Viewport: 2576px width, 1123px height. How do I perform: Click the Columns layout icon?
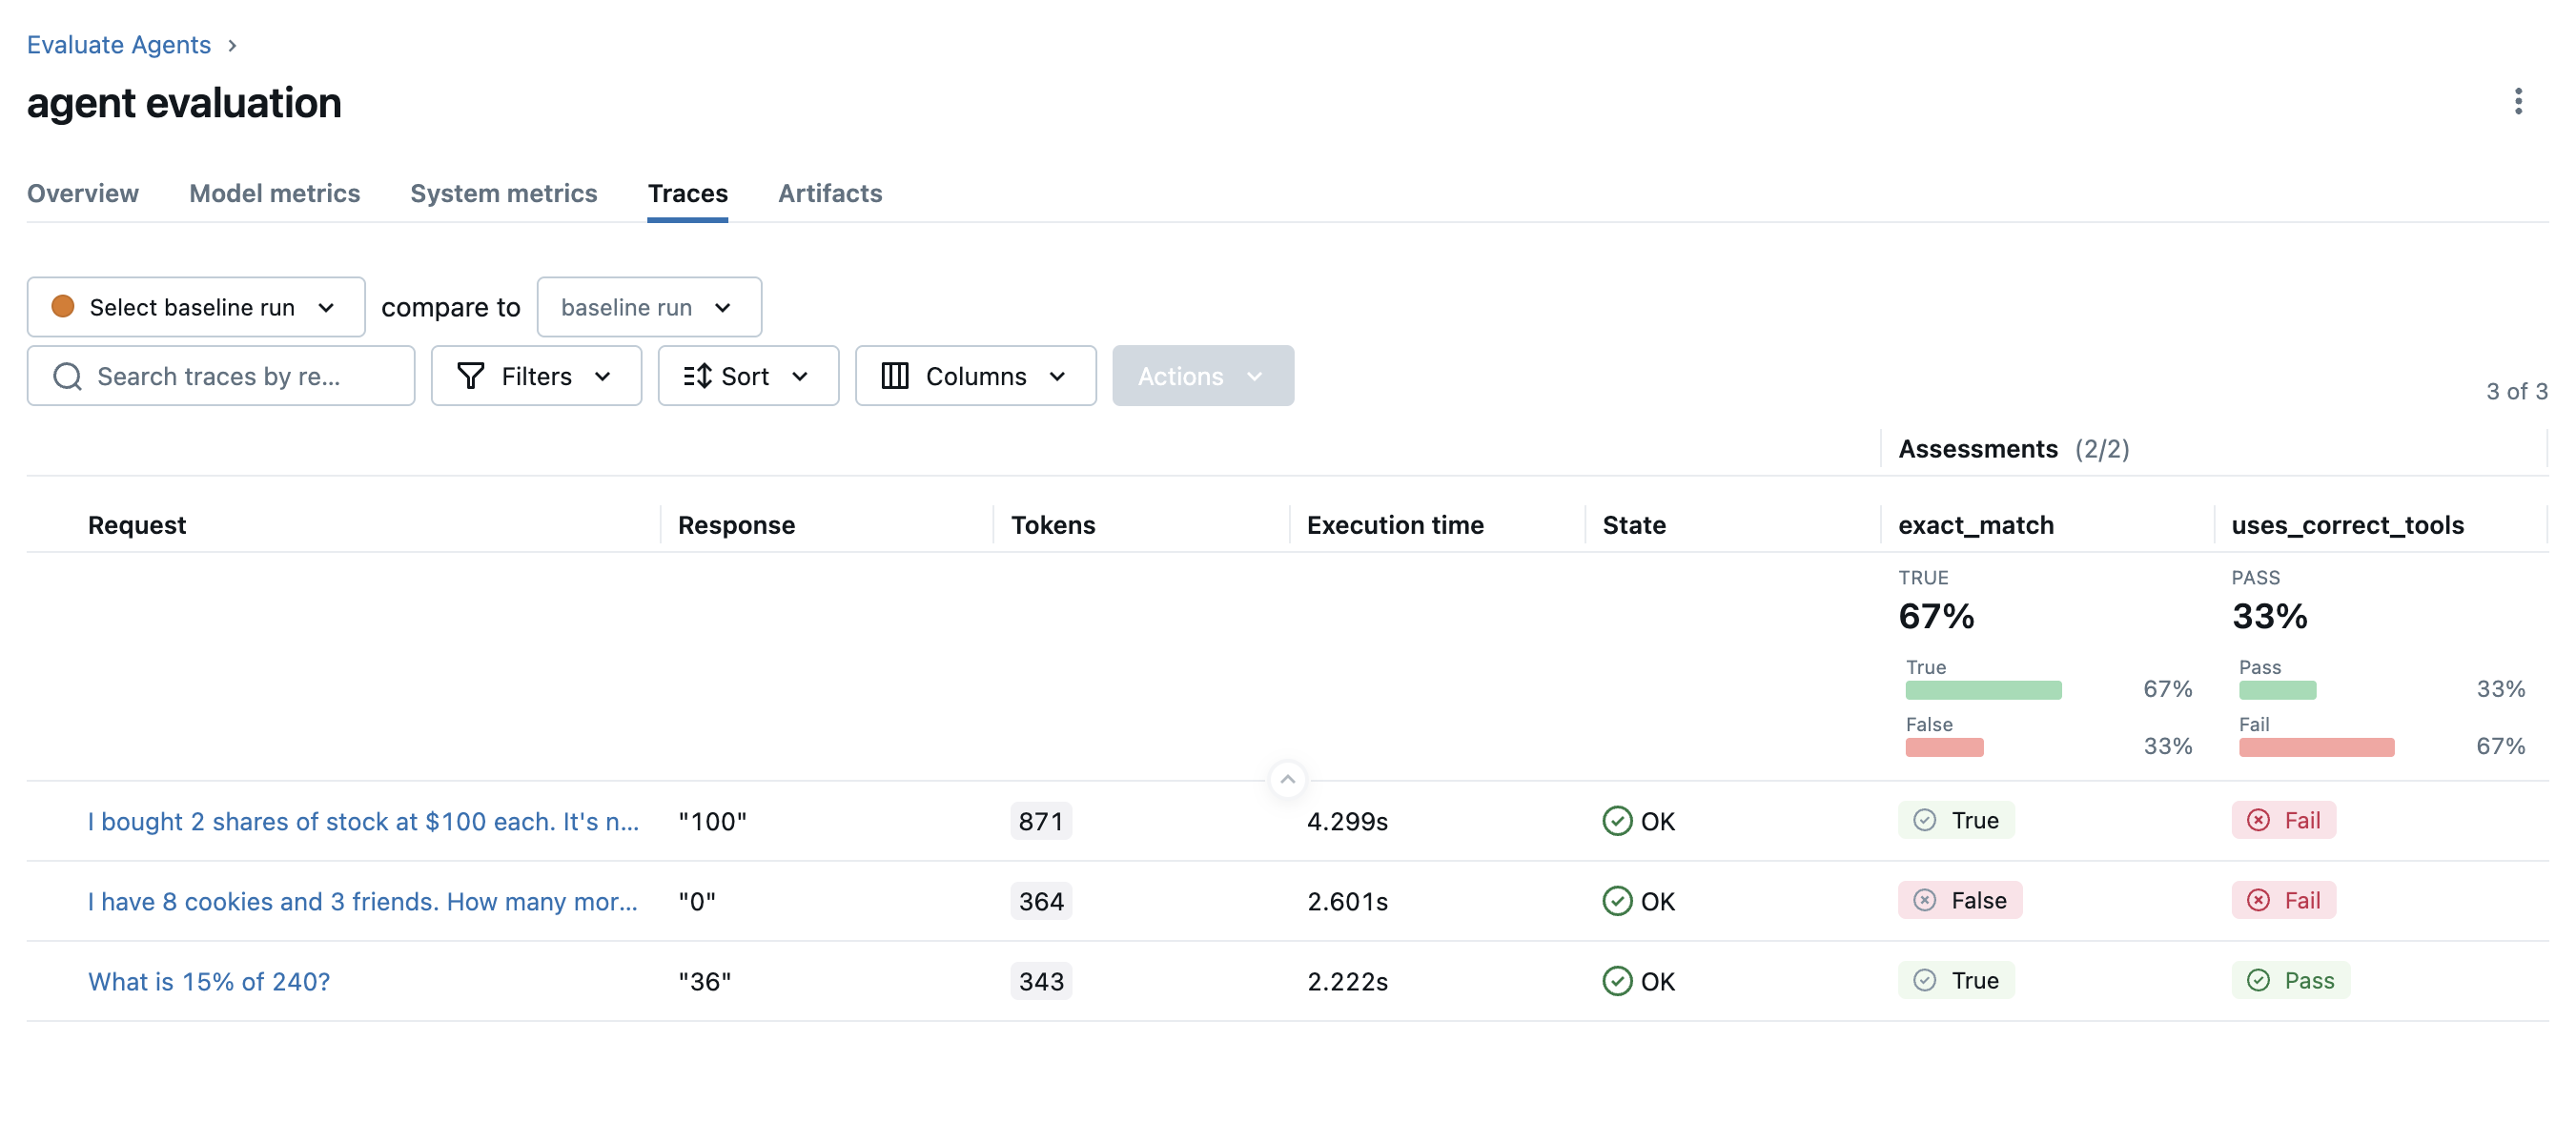pyautogui.click(x=894, y=376)
